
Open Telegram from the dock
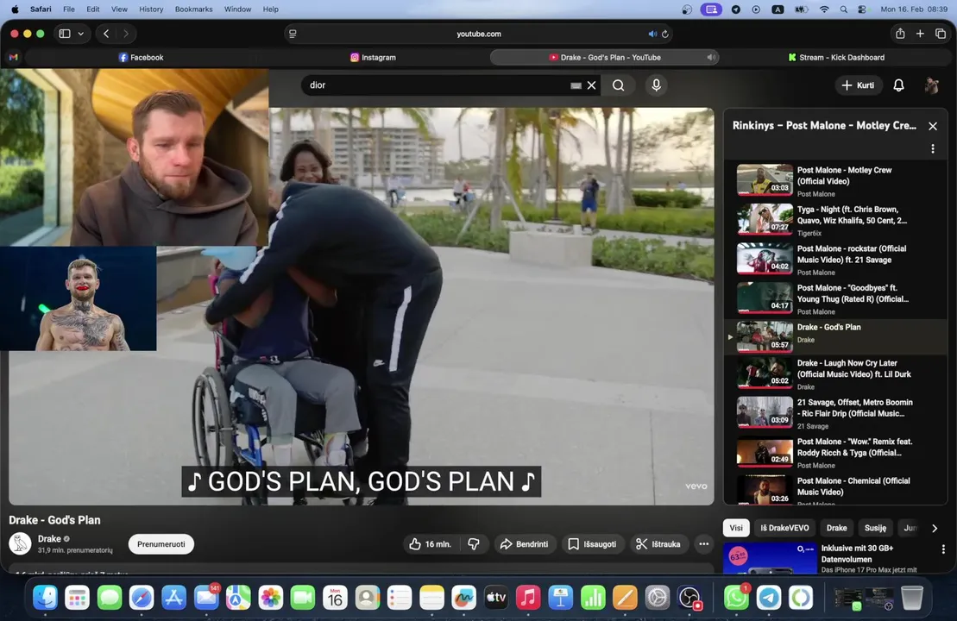point(768,598)
